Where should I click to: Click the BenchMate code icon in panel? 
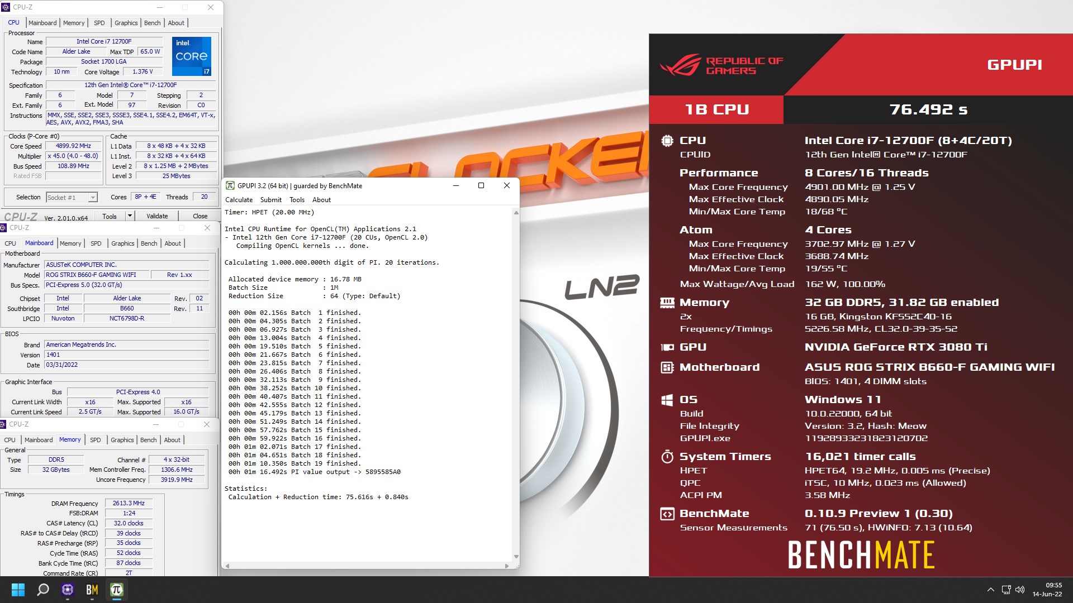[667, 514]
